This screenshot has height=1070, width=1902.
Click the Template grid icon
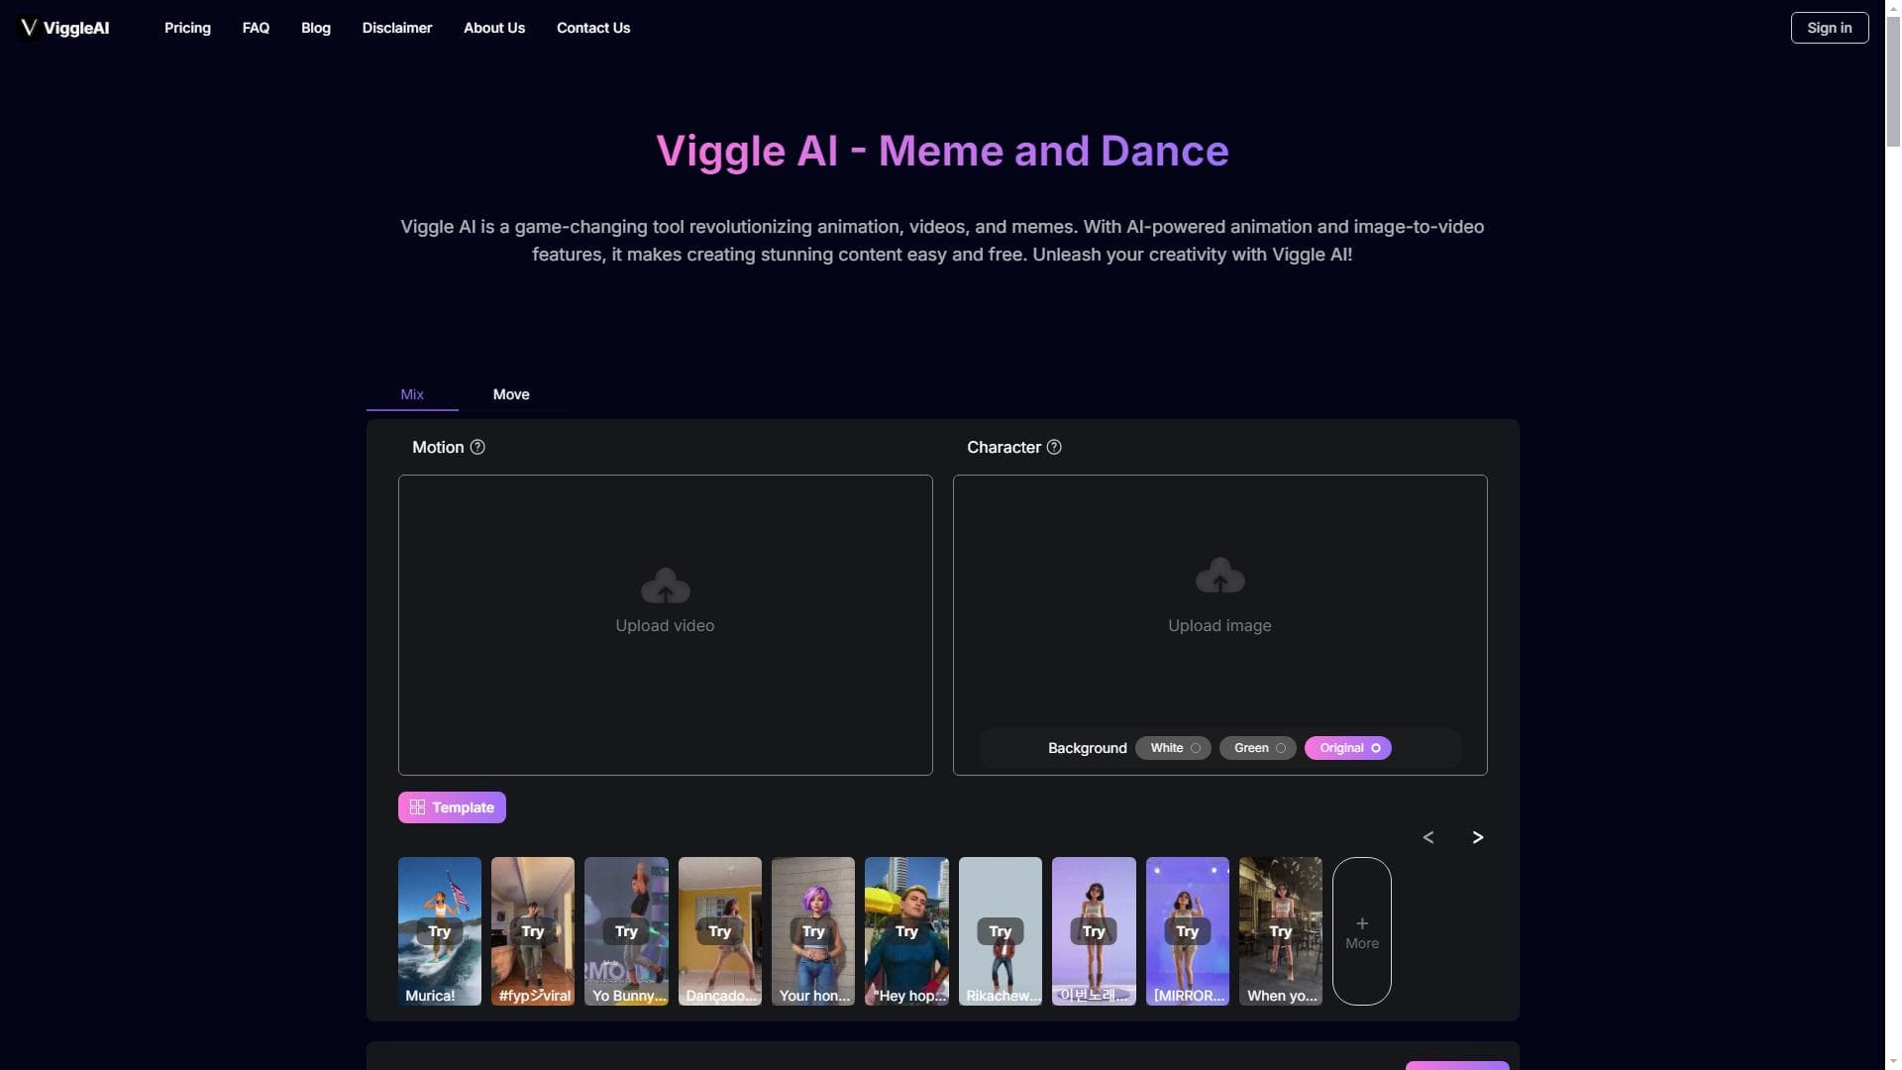pos(417,807)
